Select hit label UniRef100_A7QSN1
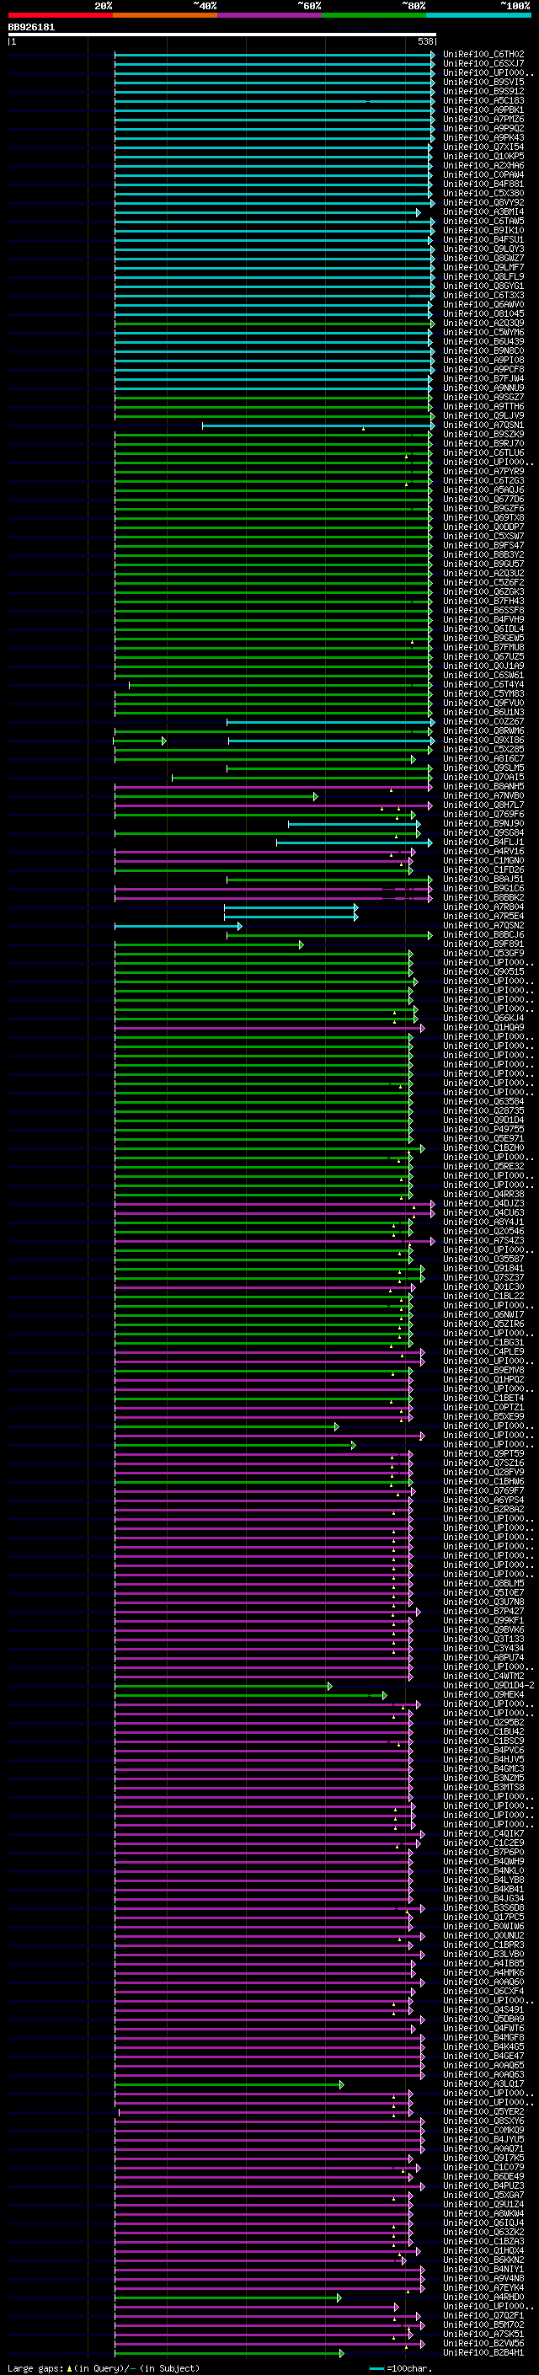This screenshot has height=2375, width=539. coord(483,425)
